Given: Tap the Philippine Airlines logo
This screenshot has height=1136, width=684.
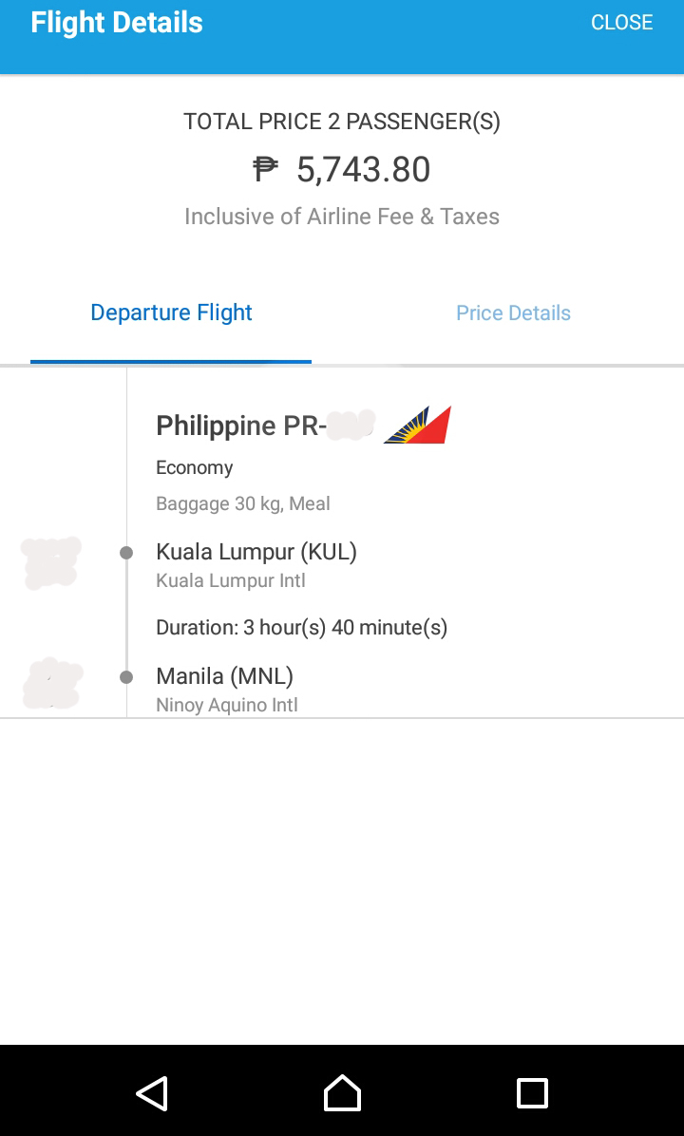Looking at the screenshot, I should coord(417,425).
